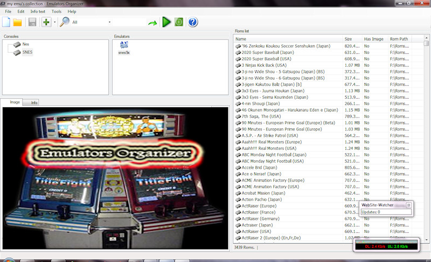Click rom chip icon beside Actraiser (Japan)
The height and width of the screenshot is (262, 431).
coord(238,225)
